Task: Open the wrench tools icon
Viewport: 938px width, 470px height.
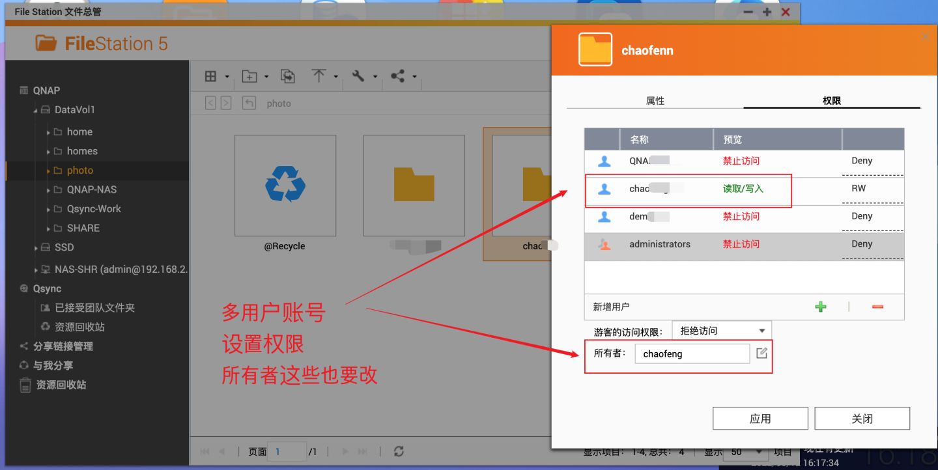Action: tap(360, 76)
